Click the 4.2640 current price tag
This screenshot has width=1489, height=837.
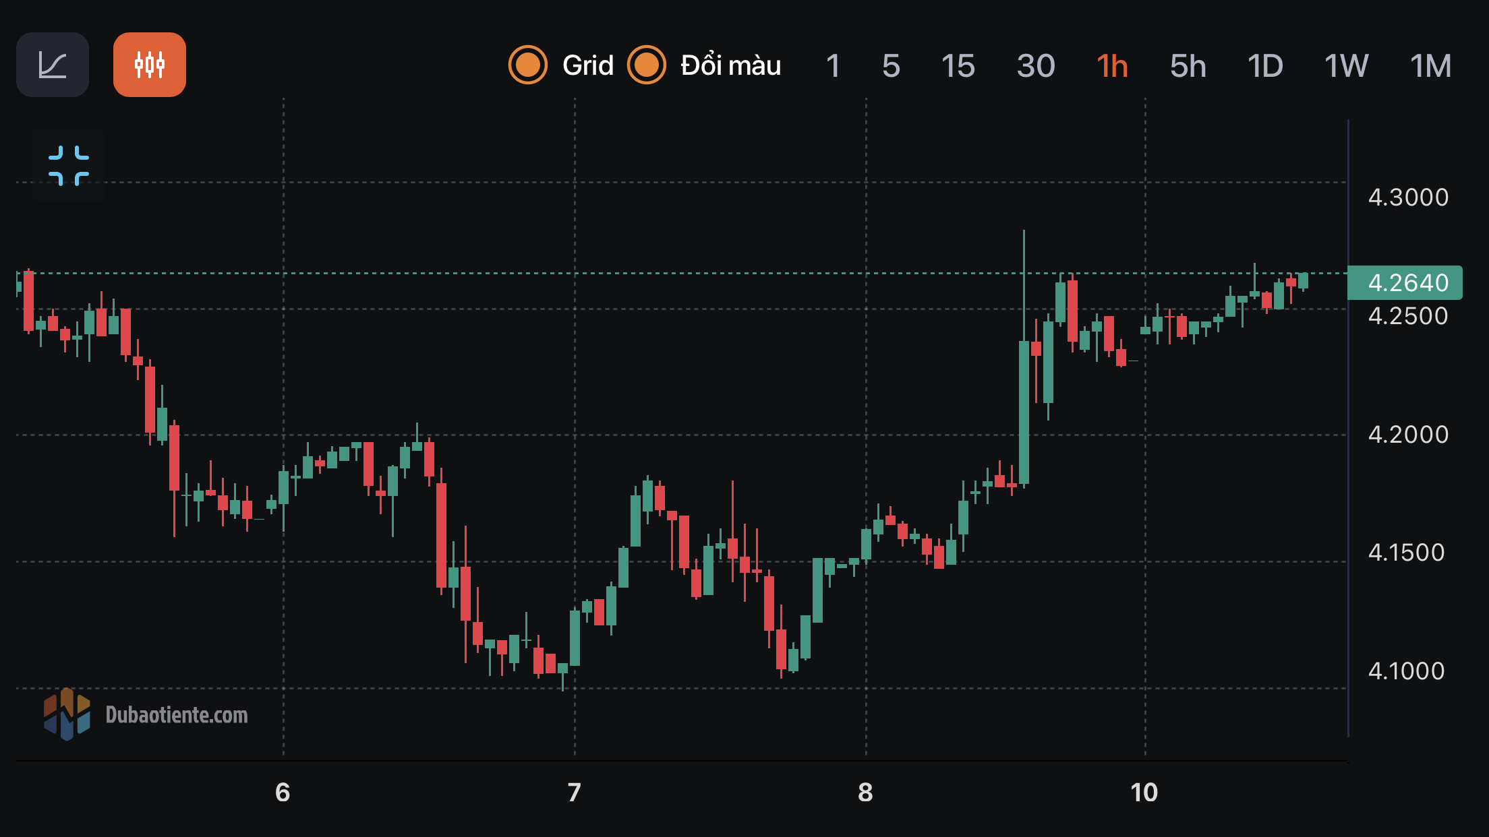pos(1405,282)
